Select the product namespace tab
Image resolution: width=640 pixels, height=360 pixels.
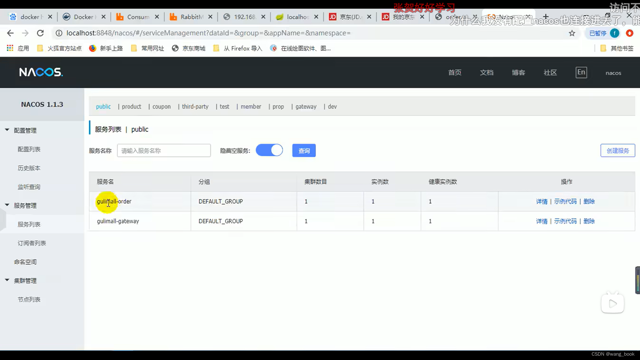(131, 106)
